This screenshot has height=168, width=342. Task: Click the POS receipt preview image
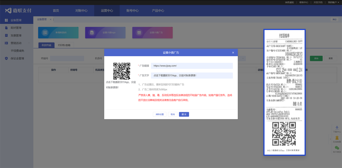284,92
